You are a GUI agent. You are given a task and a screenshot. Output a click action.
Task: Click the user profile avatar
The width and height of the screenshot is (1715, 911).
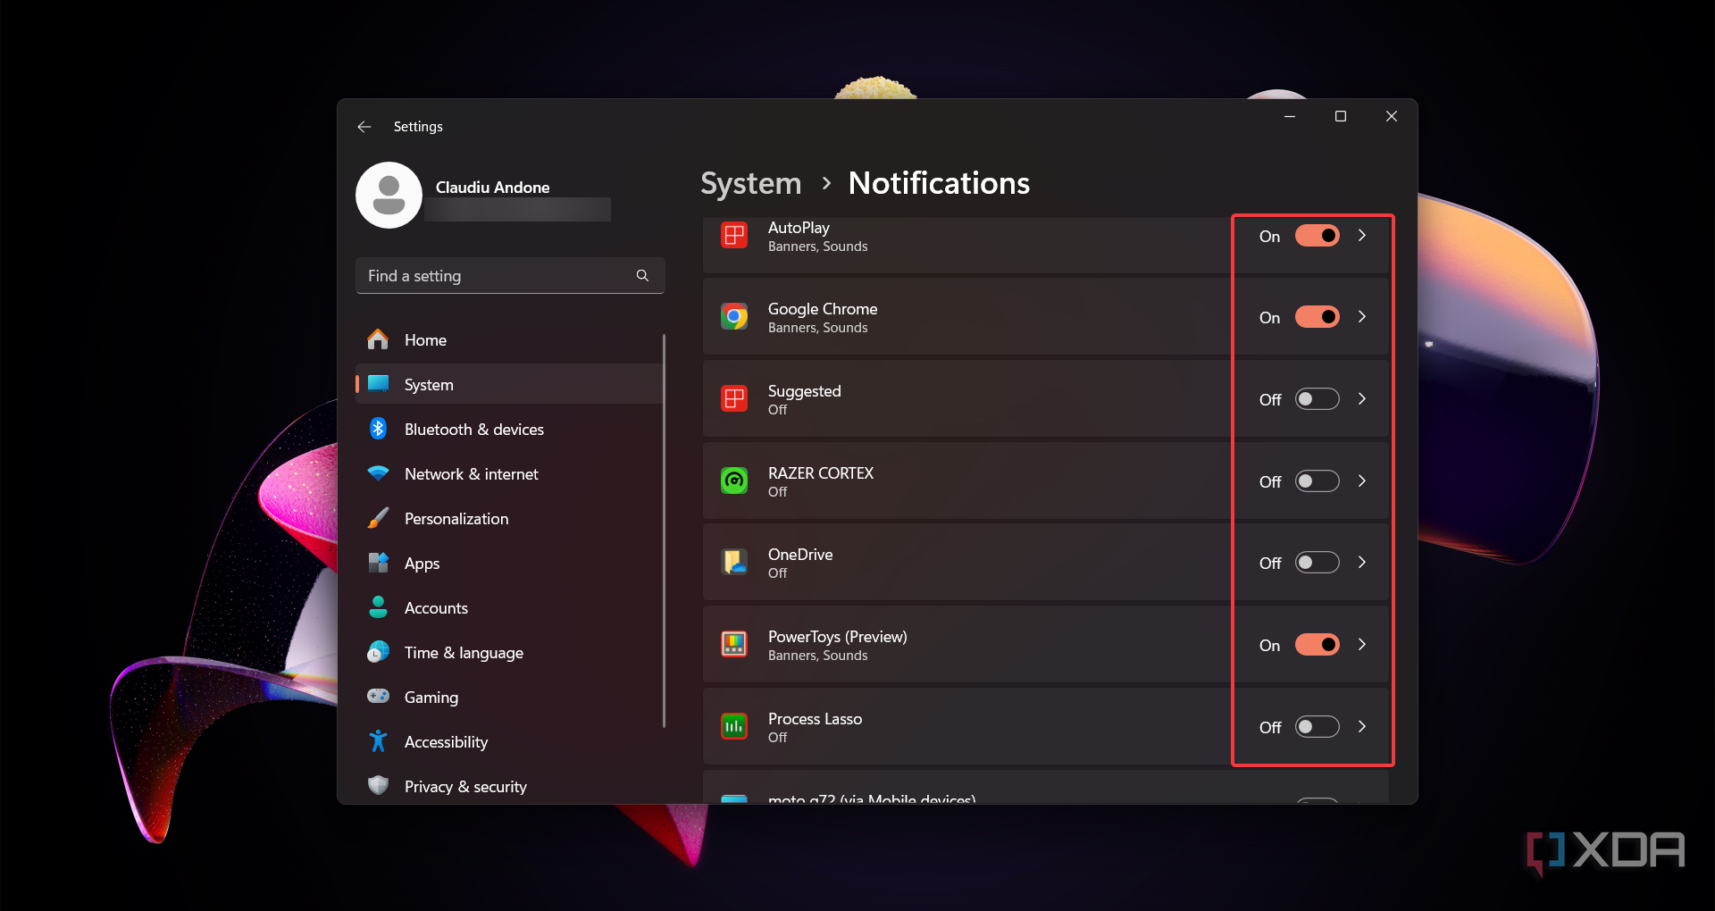pyautogui.click(x=389, y=195)
